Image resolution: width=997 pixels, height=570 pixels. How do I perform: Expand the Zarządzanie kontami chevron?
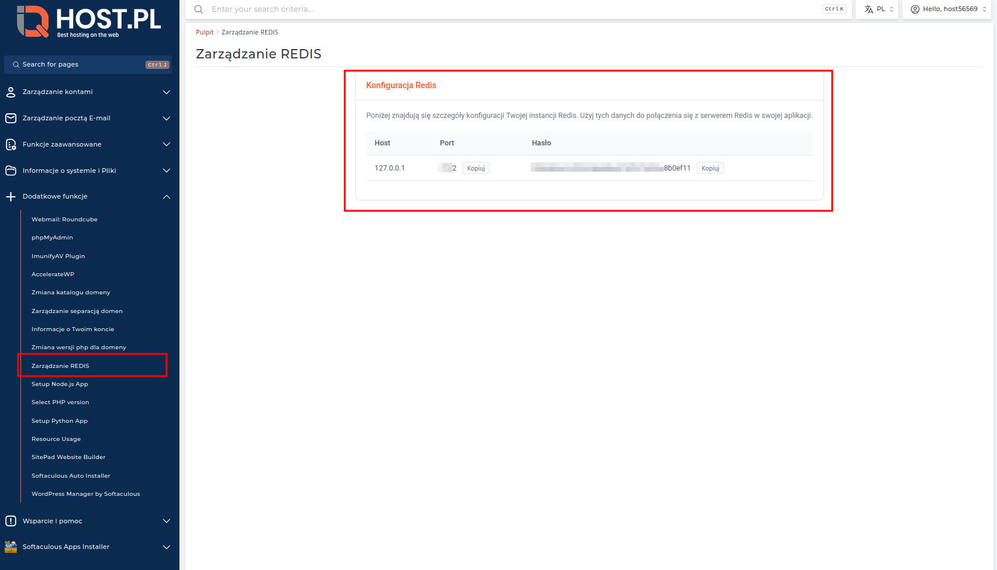pos(167,92)
